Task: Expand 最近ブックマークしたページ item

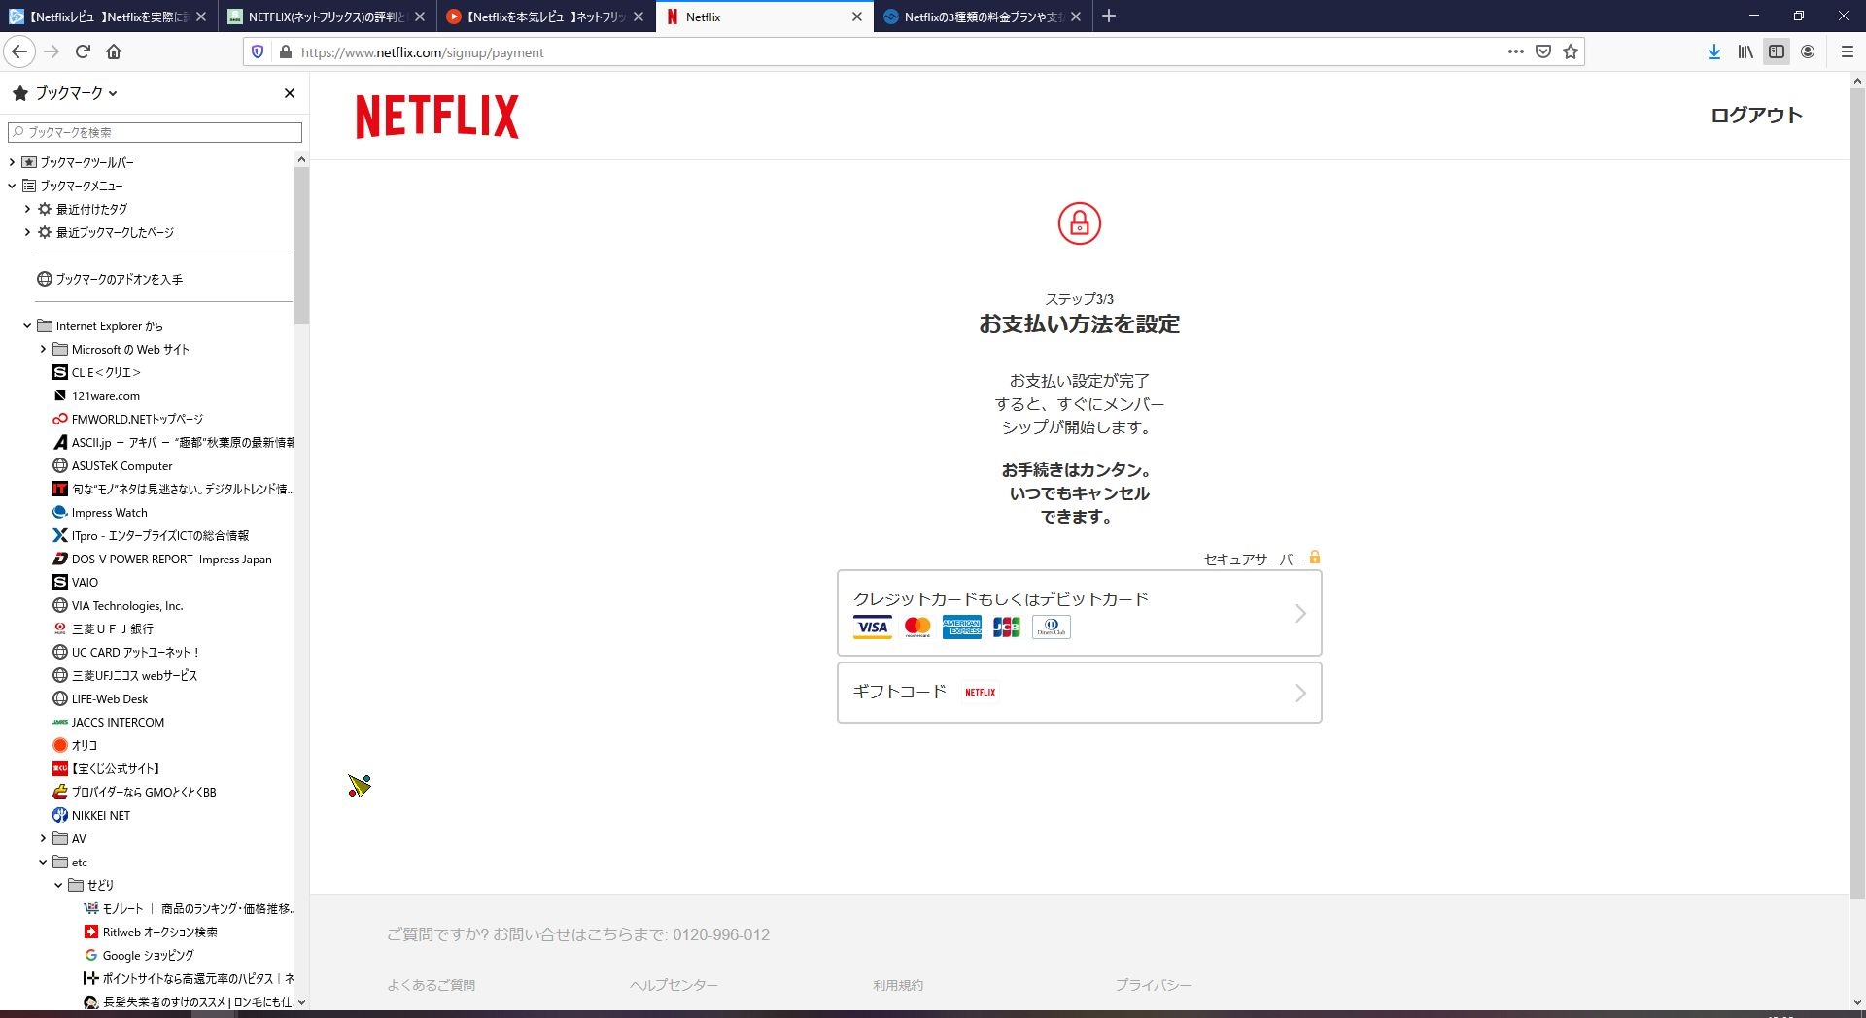Action: click(x=27, y=232)
